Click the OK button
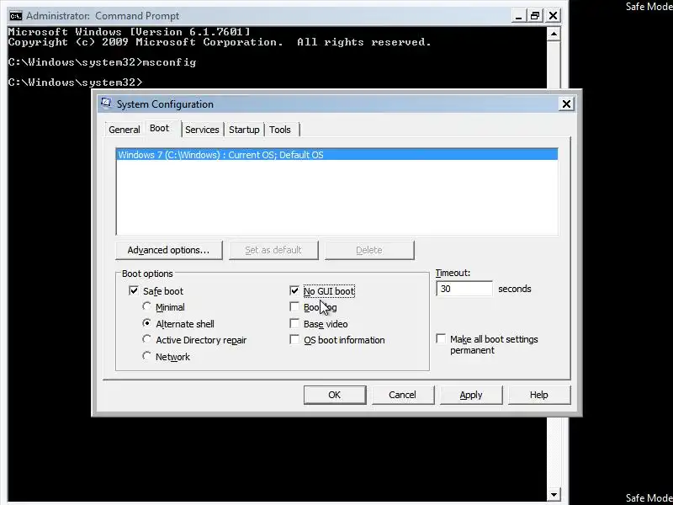Viewport: 673px width, 505px height. 335,395
